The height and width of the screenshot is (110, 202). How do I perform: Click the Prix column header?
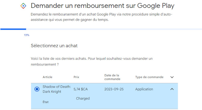point(76,77)
